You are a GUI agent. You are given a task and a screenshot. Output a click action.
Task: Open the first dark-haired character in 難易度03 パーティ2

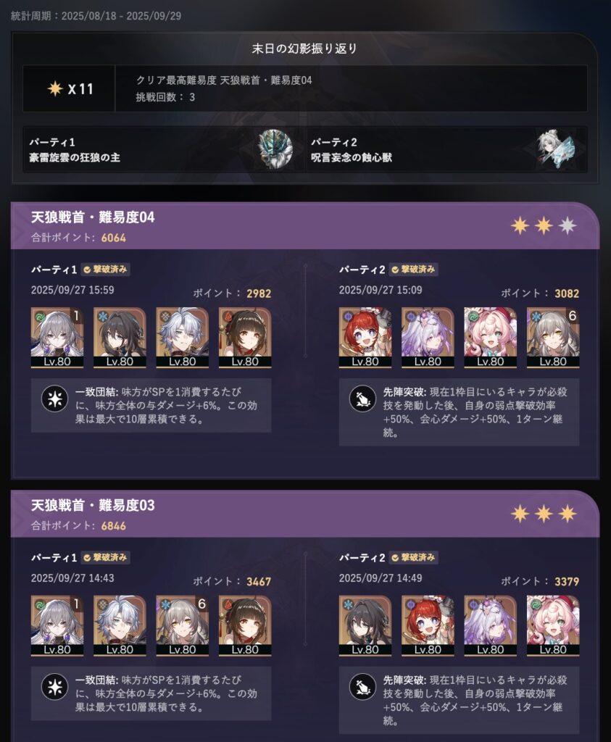click(x=365, y=625)
